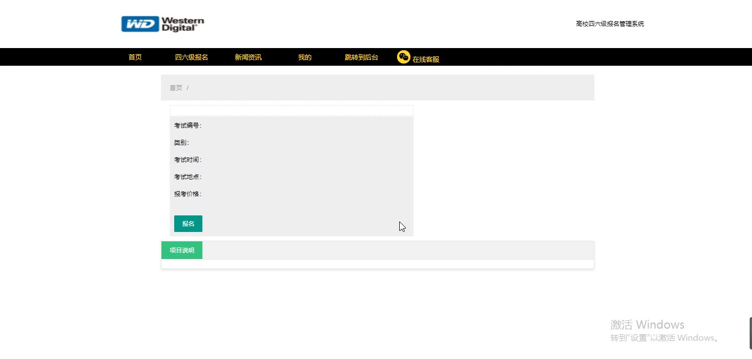This screenshot has width=752, height=359.
Task: Open the WeChat 在线客服 icon
Action: click(x=404, y=57)
